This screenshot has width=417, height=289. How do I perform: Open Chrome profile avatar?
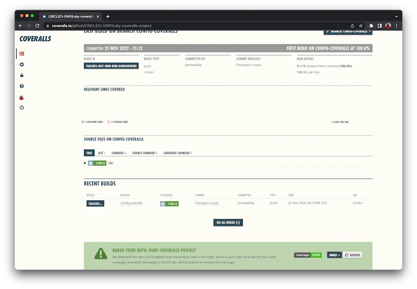coord(388,26)
